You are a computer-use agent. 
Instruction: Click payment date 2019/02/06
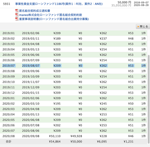31,33
